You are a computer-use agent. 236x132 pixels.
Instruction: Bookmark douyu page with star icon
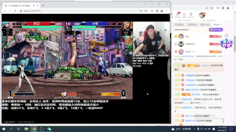(x=146, y=11)
